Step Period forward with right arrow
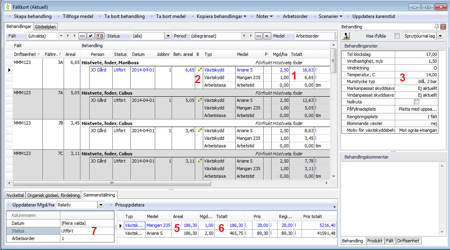450x250 pixels. (251, 36)
